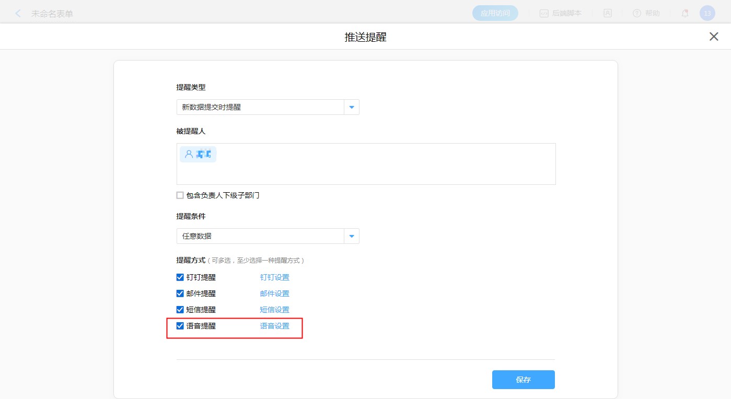Close the 推送提醒 dialog with the X

713,37
